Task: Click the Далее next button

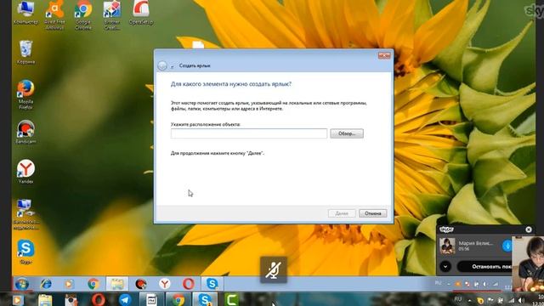Action: (342, 213)
